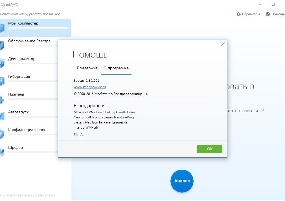Confirm the dialog with the green OK button
Viewport: 285px width, 201px height.
coord(210,149)
